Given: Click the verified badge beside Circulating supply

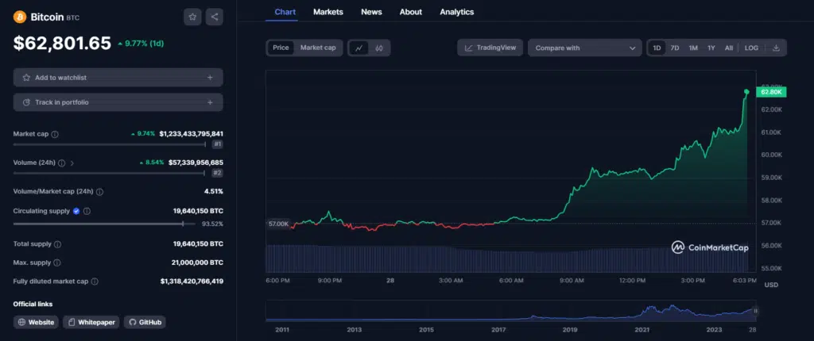Looking at the screenshot, I should 76,211.
